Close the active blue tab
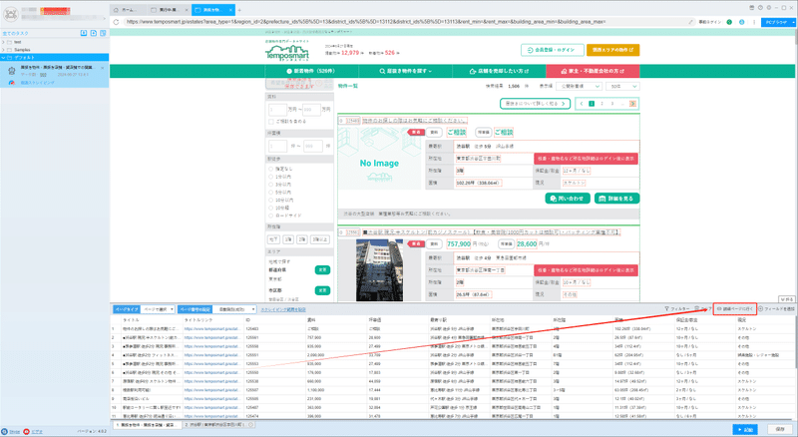The width and height of the screenshot is (798, 437). point(231,10)
